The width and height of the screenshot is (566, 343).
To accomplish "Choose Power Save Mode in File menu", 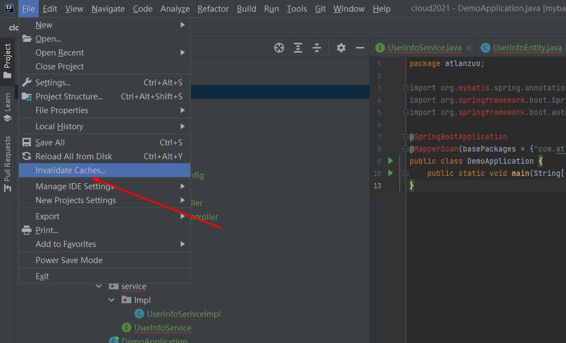I will click(x=69, y=260).
